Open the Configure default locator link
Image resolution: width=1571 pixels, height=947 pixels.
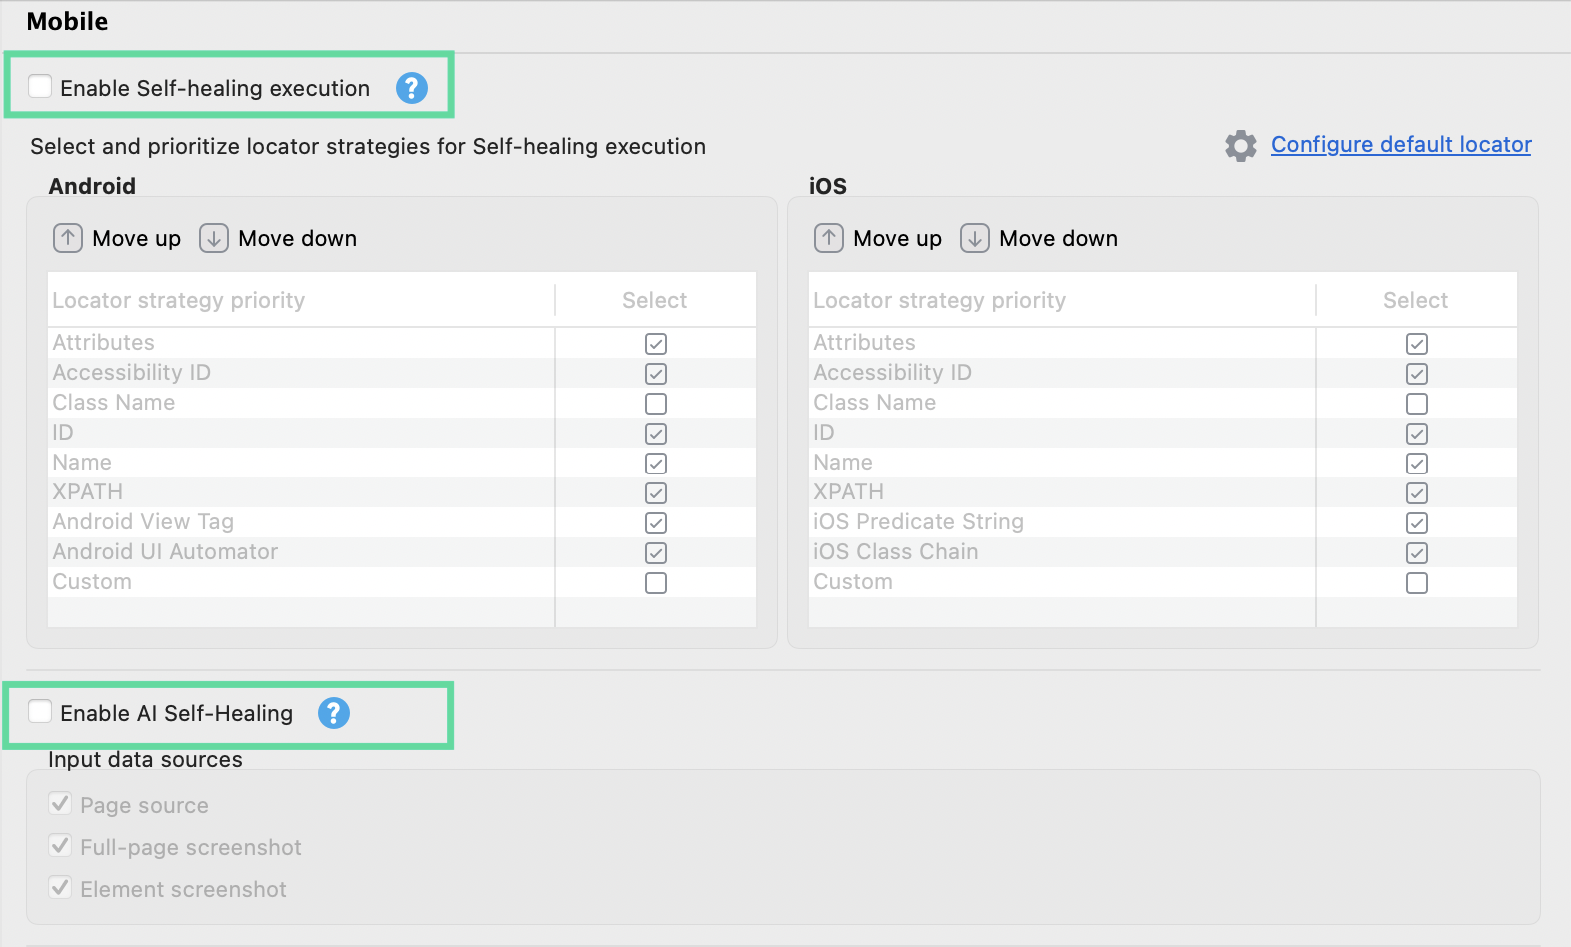1400,145
